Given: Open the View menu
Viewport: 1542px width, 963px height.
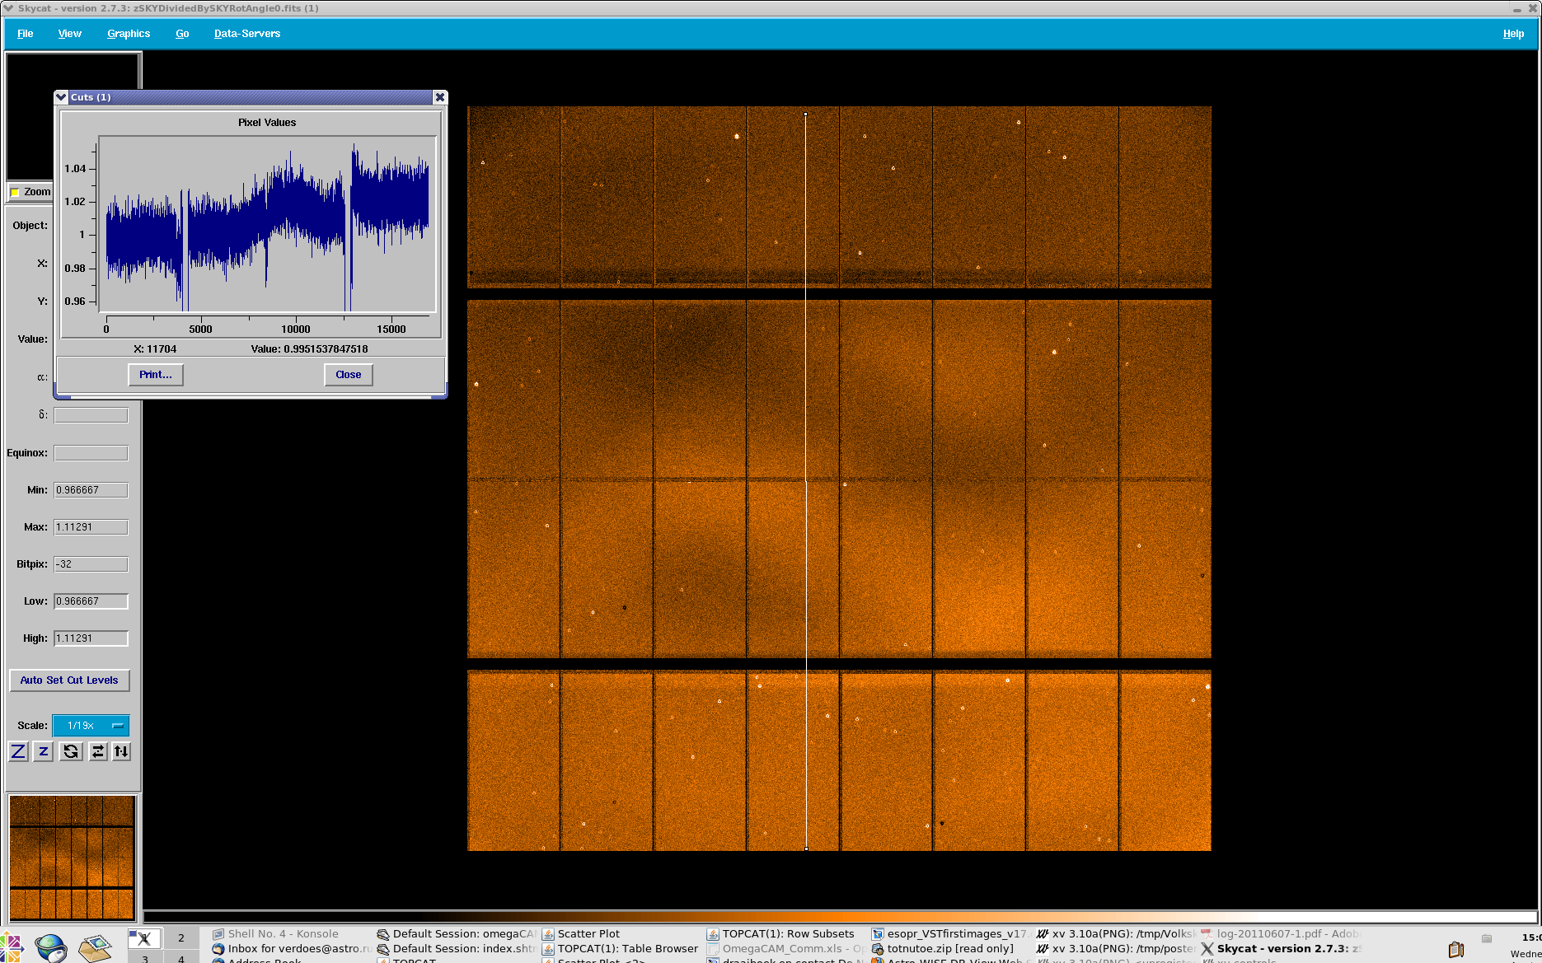Looking at the screenshot, I should (x=69, y=34).
